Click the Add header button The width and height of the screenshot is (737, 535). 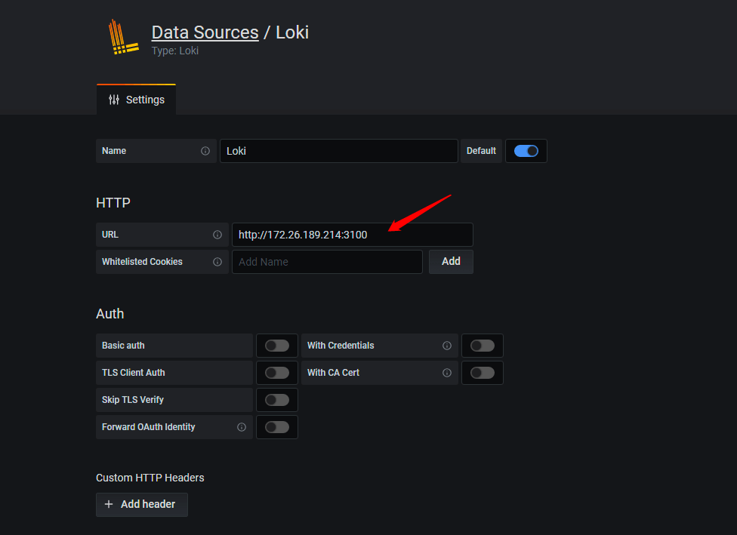pos(142,505)
